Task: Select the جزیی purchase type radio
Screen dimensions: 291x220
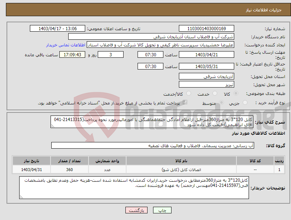Action: click(245, 103)
